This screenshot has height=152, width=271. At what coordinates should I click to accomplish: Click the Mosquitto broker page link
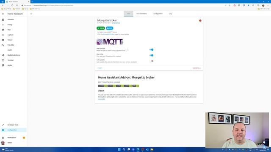tap(109, 34)
